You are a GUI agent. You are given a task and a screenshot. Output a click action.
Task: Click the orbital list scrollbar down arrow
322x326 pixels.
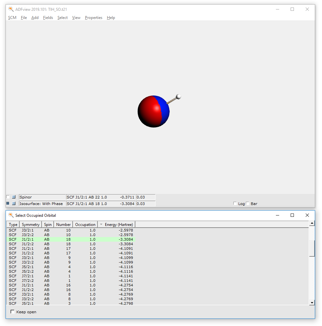coord(312,302)
